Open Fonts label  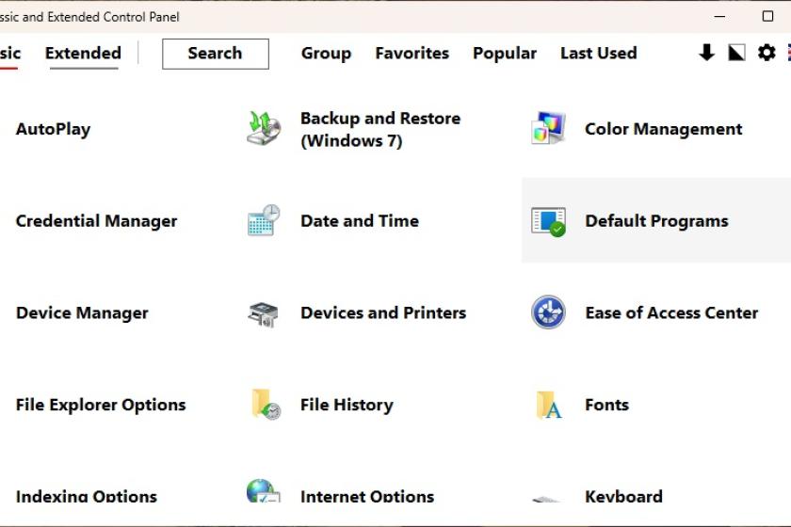(x=606, y=405)
